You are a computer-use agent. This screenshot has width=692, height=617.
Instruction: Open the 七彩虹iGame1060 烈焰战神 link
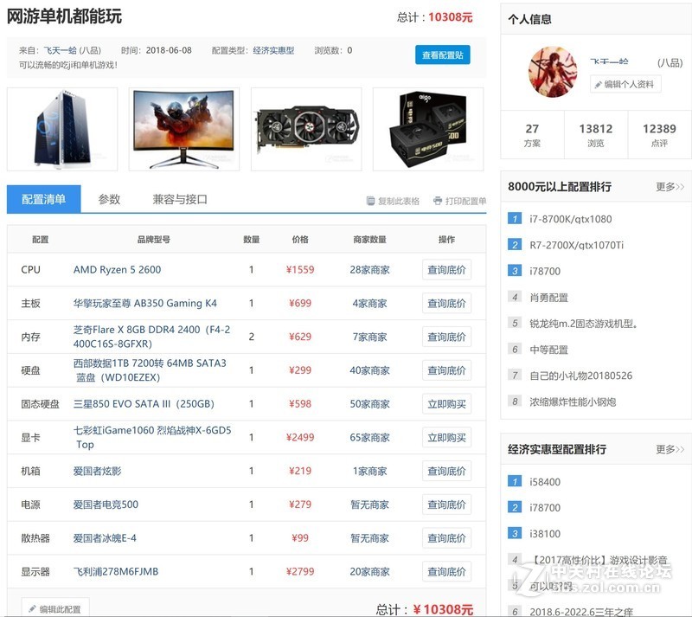(152, 437)
